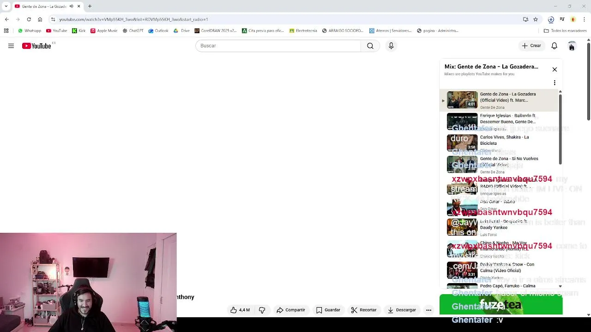Focus the Buscar search field

(278, 46)
